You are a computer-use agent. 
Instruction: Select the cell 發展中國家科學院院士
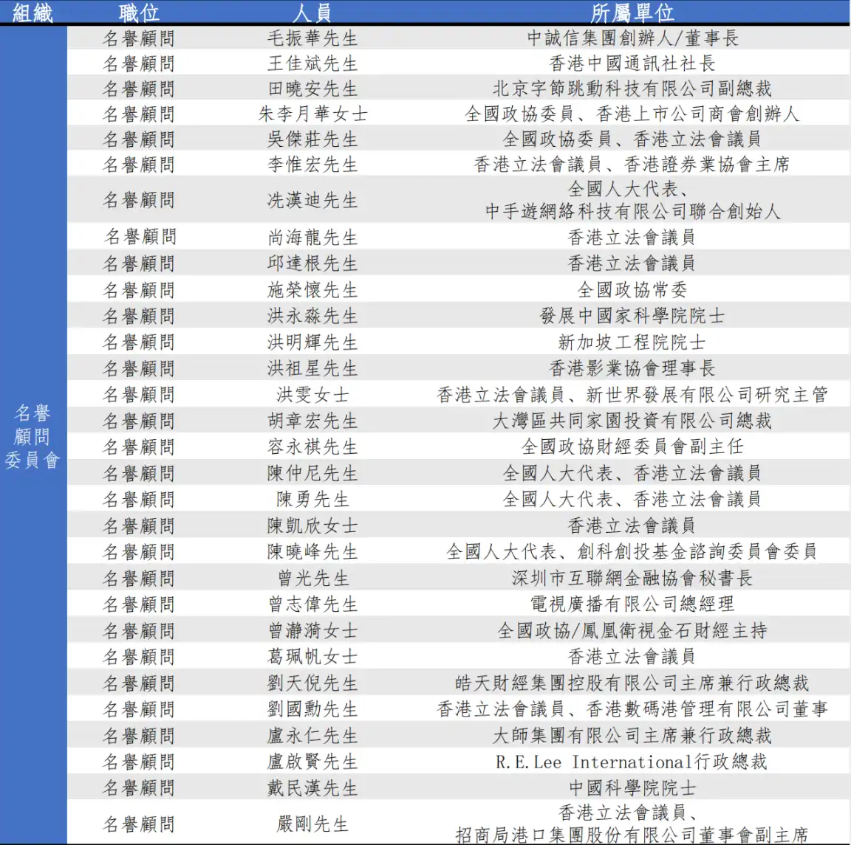633,316
